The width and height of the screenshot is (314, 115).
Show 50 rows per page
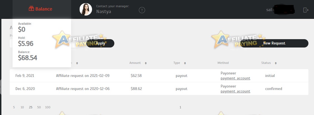(x=39, y=107)
